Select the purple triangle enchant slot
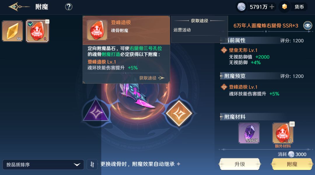Image resolution: width=315 pixels, height=175 pixels. (x=96, y=112)
